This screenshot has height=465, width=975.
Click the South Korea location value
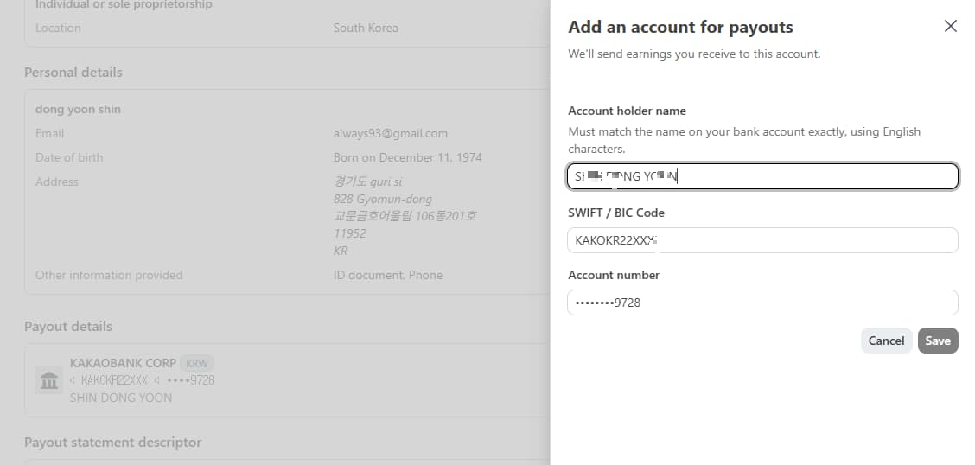click(366, 28)
